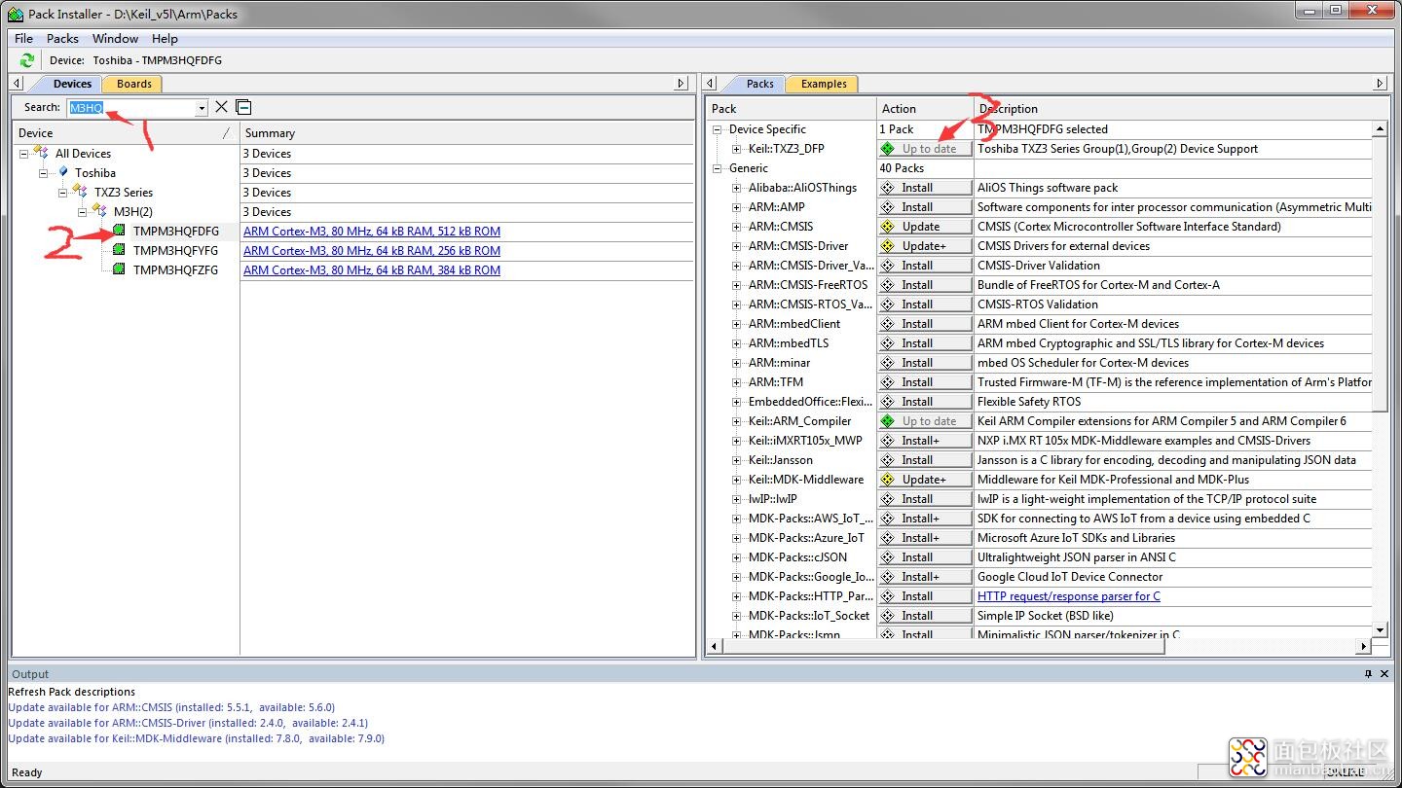Click the green refresh packs icon
This screenshot has width=1402, height=788.
[26, 60]
